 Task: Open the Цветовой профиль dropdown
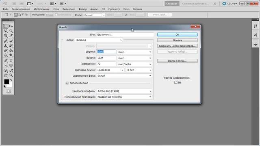(x=124, y=91)
